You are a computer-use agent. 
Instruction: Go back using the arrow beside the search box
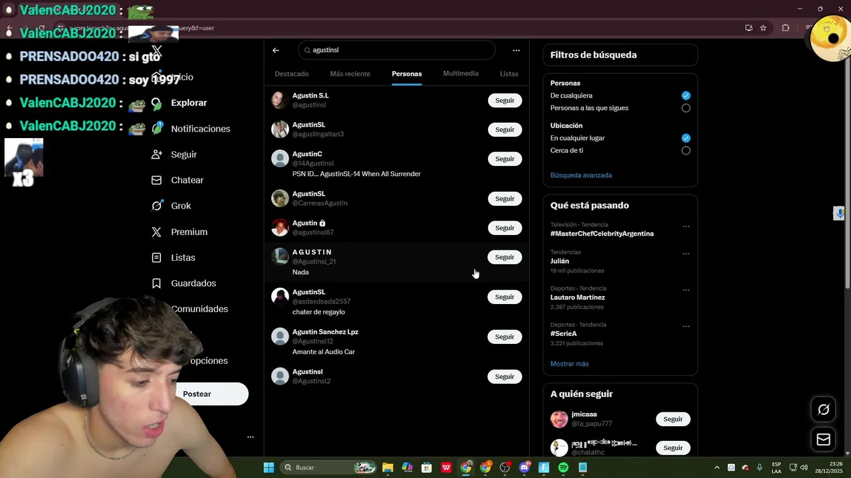click(276, 50)
